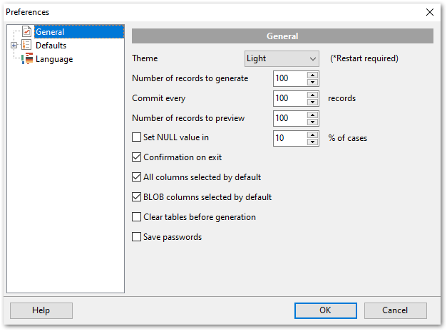This screenshot has width=447, height=331.
Task: Decrease the NULL percentage spinner value
Action: [313, 142]
